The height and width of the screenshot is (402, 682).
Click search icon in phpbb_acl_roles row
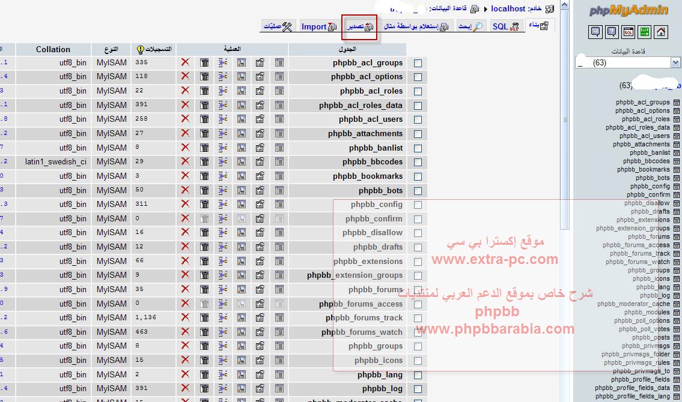click(242, 91)
